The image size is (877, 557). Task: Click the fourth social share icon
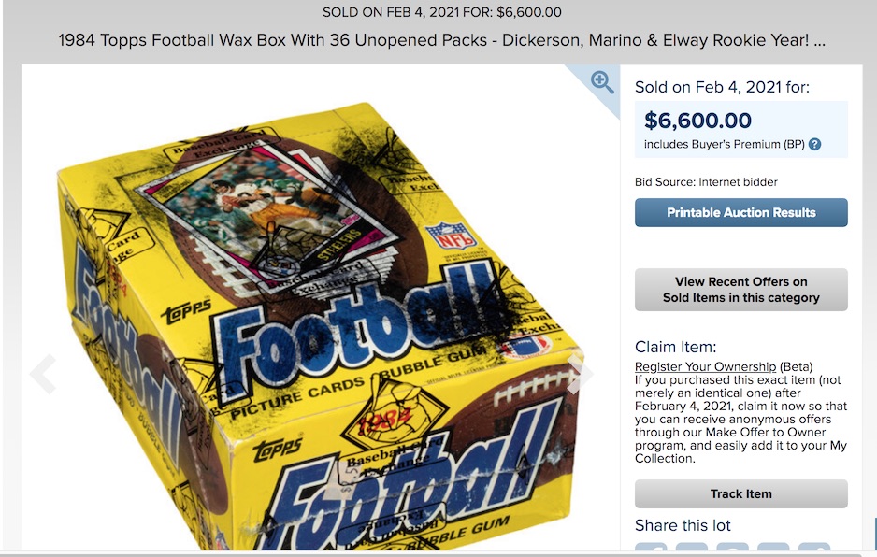[773, 550]
